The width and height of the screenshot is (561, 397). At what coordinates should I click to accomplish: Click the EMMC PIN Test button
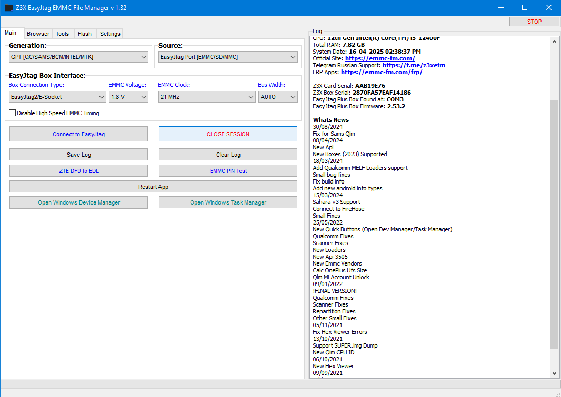[228, 171]
